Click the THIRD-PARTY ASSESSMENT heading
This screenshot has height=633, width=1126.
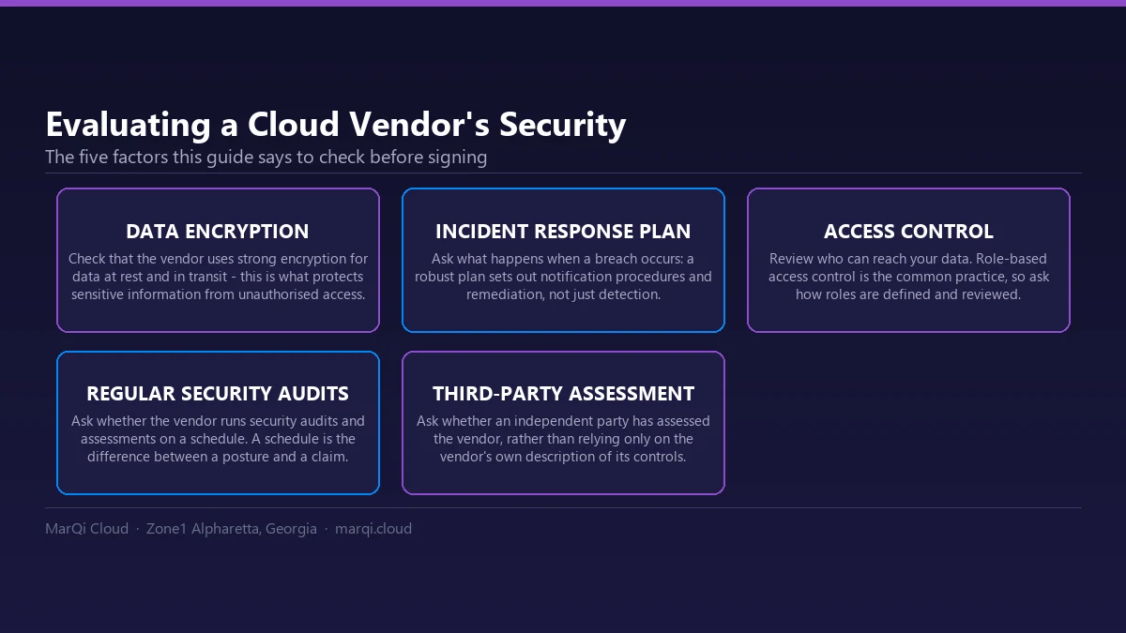tap(563, 394)
